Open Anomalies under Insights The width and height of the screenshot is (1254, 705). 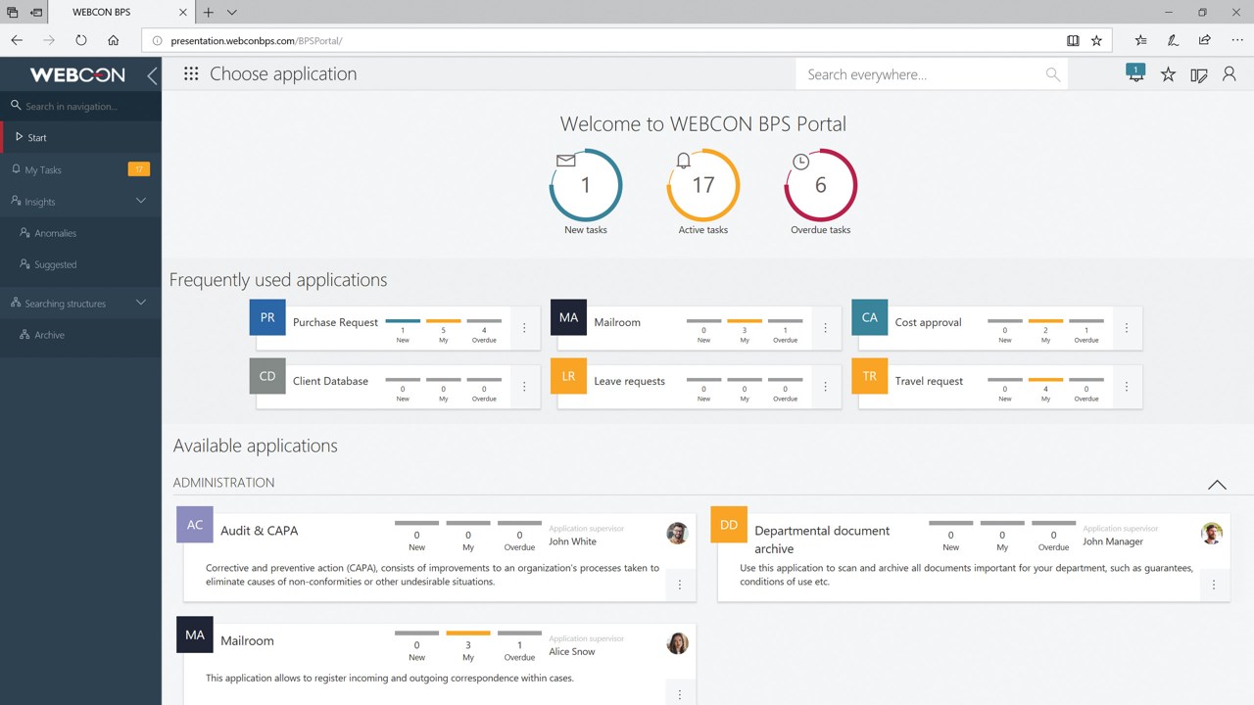tap(81, 233)
